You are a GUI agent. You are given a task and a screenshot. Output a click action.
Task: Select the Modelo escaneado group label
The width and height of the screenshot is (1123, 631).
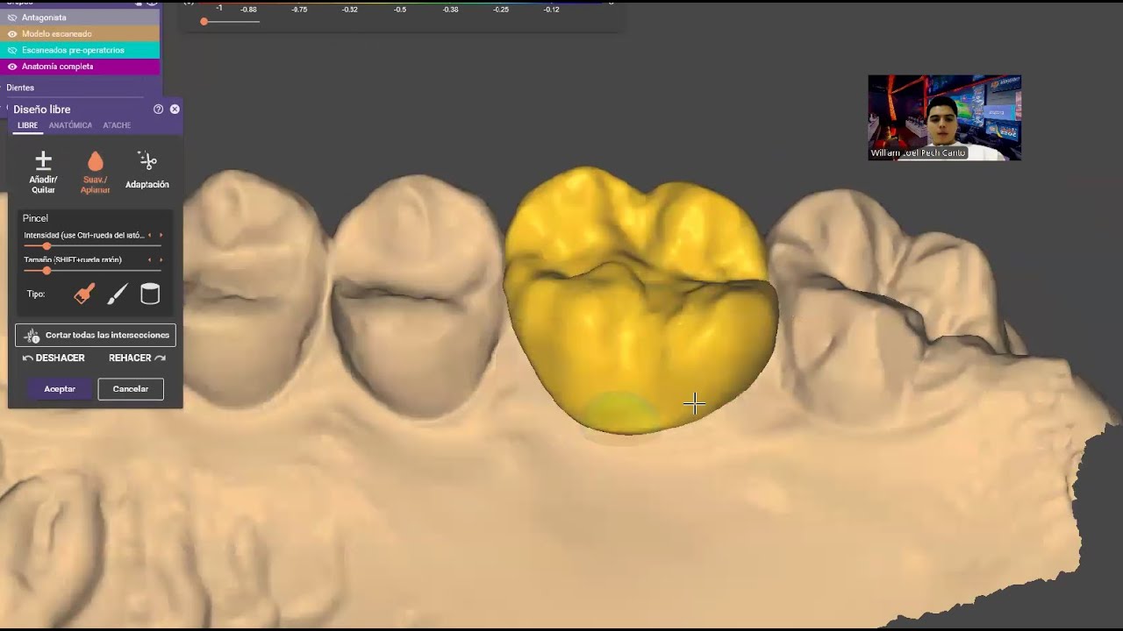(57, 34)
